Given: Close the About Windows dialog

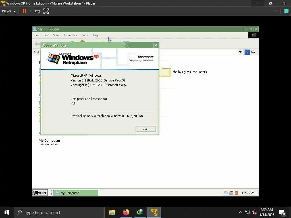Looking at the screenshot, I should tap(155, 45).
